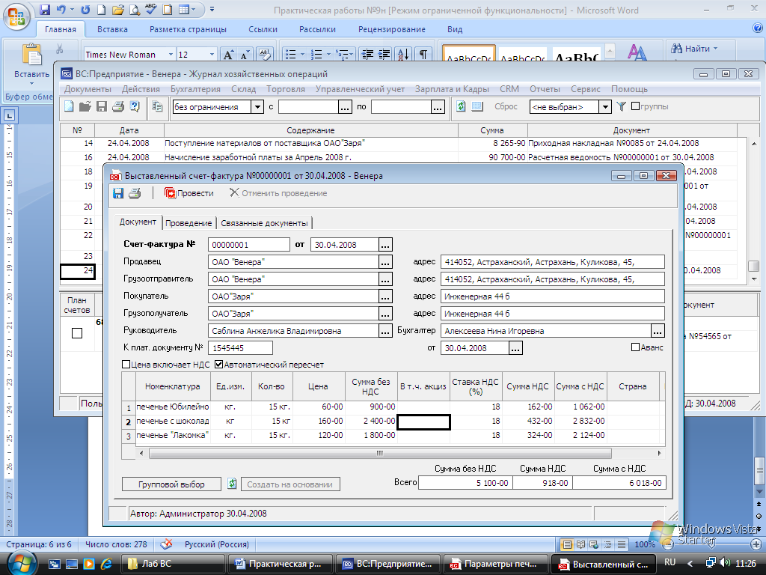Click Print icon in journal toolbar

click(118, 106)
